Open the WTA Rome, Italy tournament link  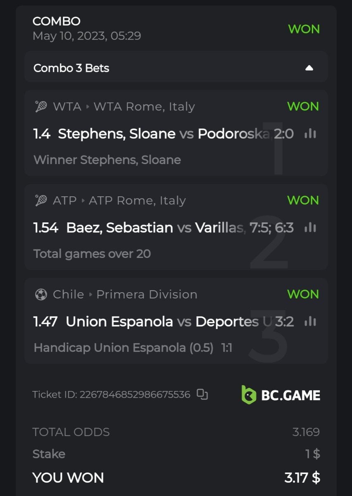pyautogui.click(x=144, y=107)
